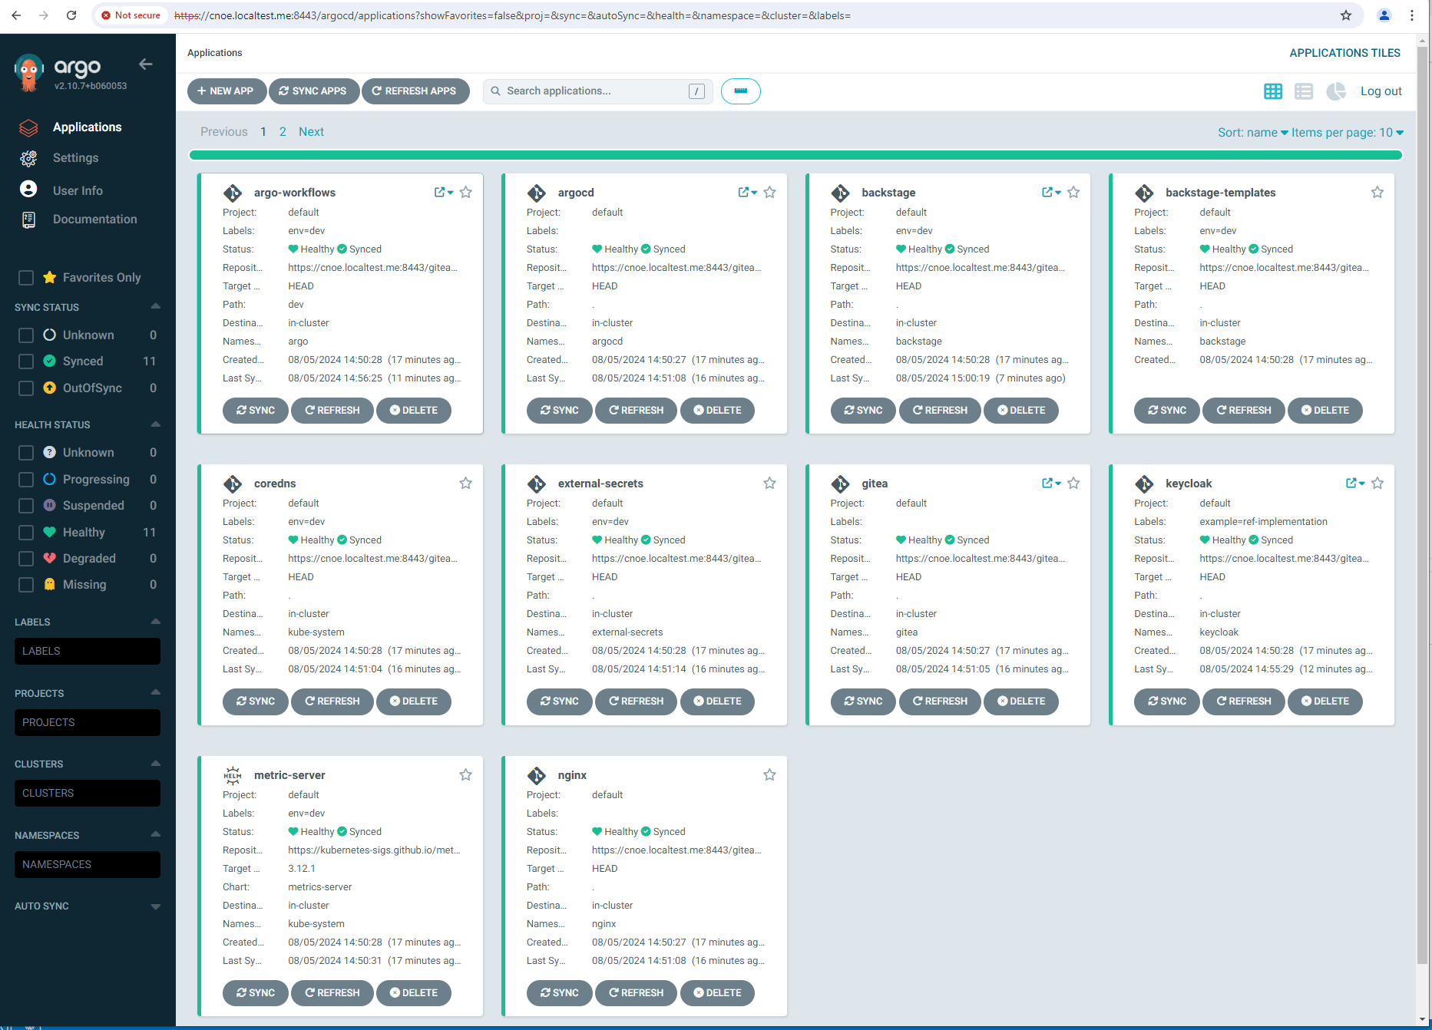Click the teal status progress bar

coord(795,156)
